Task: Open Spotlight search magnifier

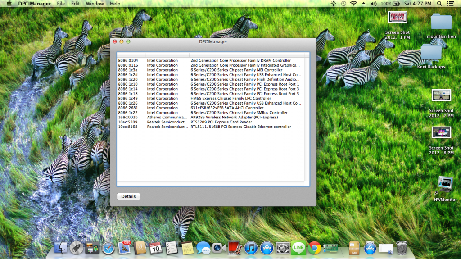Action: point(439,4)
